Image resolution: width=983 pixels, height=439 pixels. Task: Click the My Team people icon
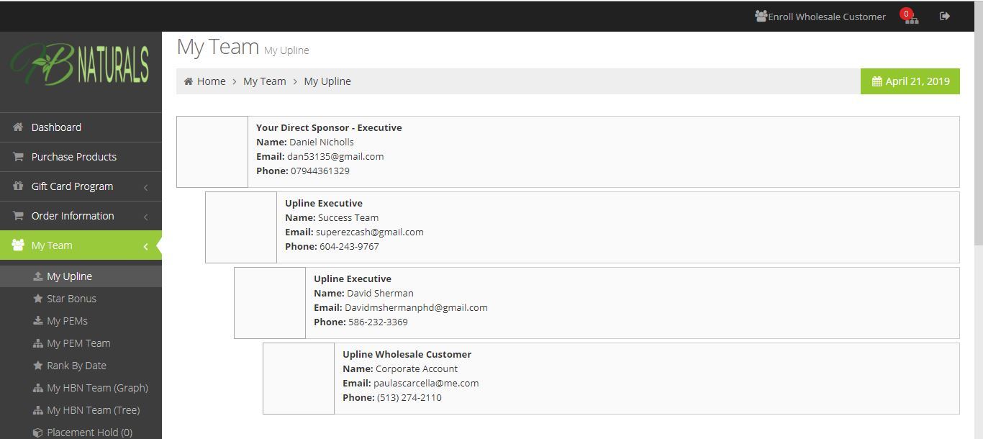tap(18, 245)
